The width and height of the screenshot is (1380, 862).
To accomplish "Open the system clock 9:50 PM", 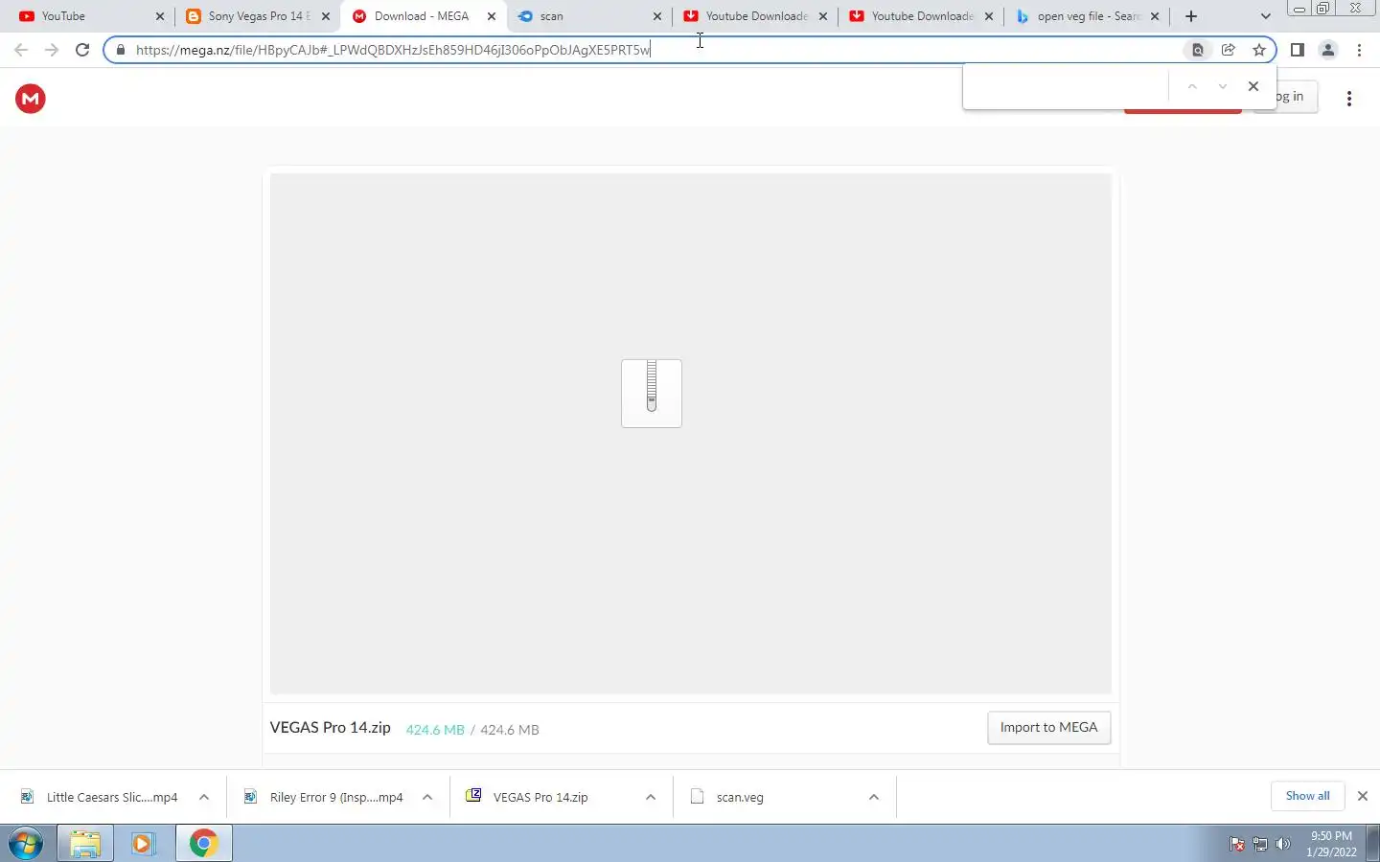I will click(1331, 844).
